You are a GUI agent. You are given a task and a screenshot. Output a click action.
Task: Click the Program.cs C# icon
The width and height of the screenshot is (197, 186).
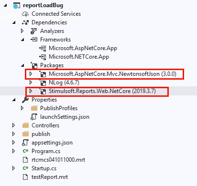coord(25,151)
